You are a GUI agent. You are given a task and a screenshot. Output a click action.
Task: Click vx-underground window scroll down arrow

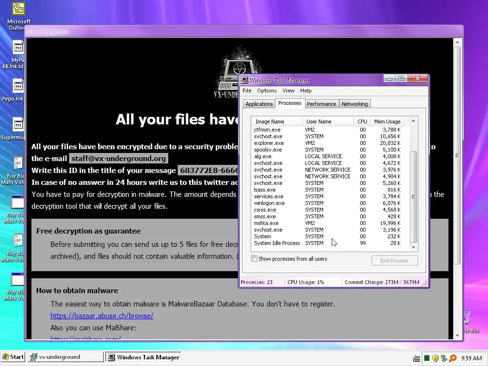(457, 335)
